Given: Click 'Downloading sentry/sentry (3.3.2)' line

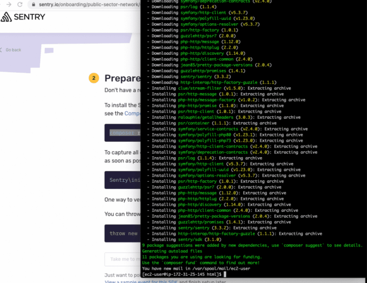Looking at the screenshot, I should pos(189,77).
